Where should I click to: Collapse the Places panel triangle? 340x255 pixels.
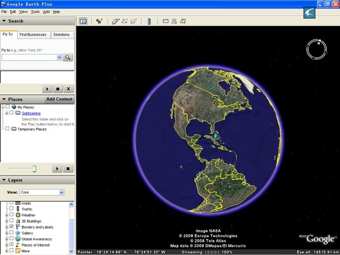pyautogui.click(x=4, y=99)
